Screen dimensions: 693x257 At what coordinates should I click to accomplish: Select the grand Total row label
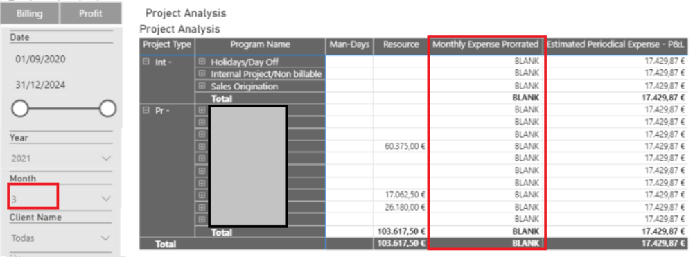click(165, 245)
